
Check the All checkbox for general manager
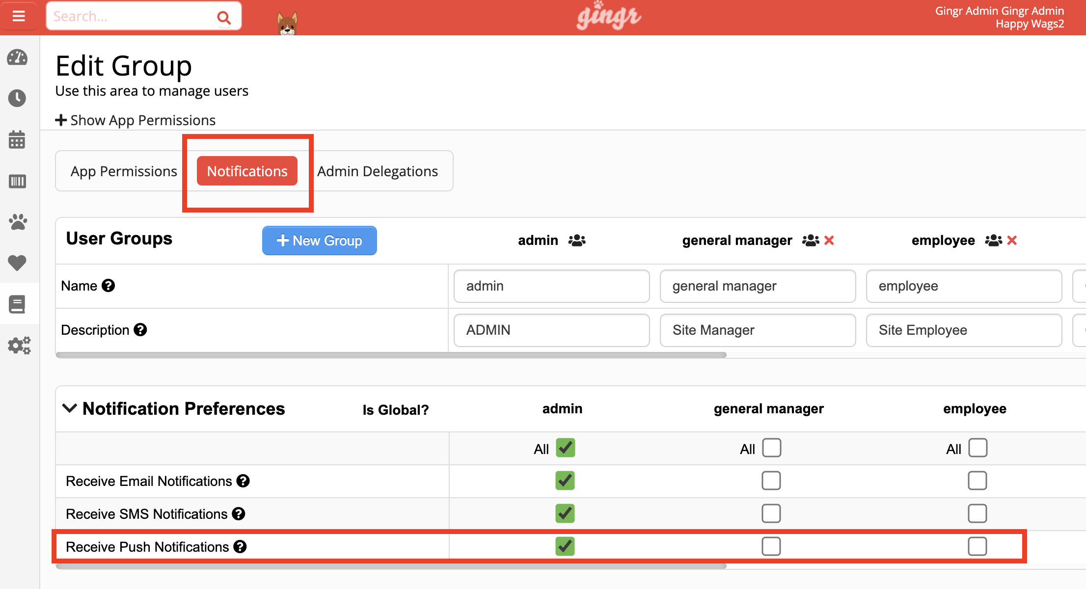point(771,448)
